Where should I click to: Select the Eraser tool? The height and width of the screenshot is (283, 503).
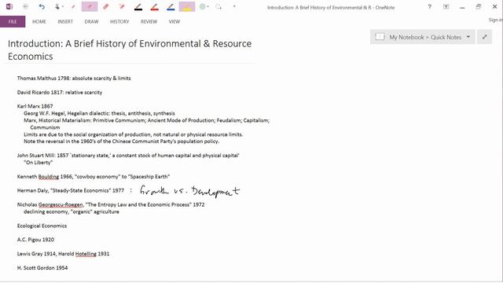tap(106, 7)
